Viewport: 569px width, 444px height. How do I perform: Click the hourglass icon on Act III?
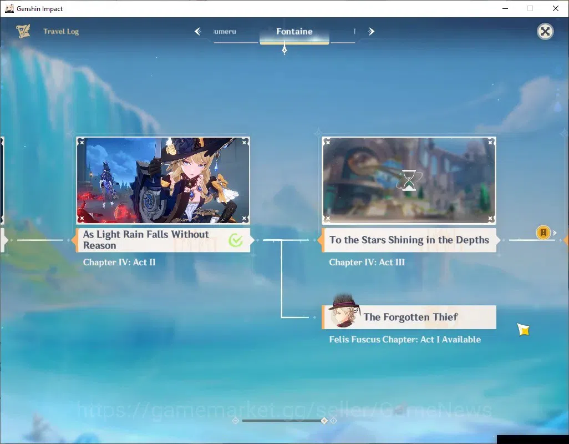[x=409, y=180]
